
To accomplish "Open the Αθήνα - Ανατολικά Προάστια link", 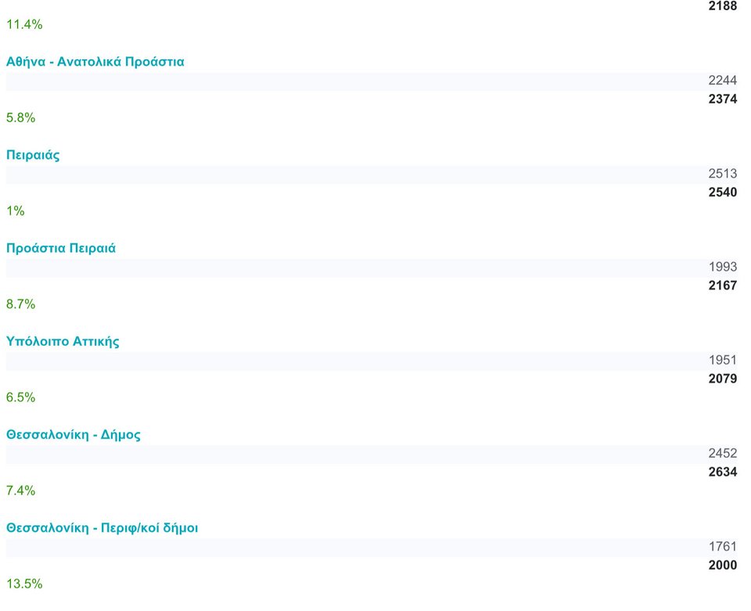I will coord(95,62).
